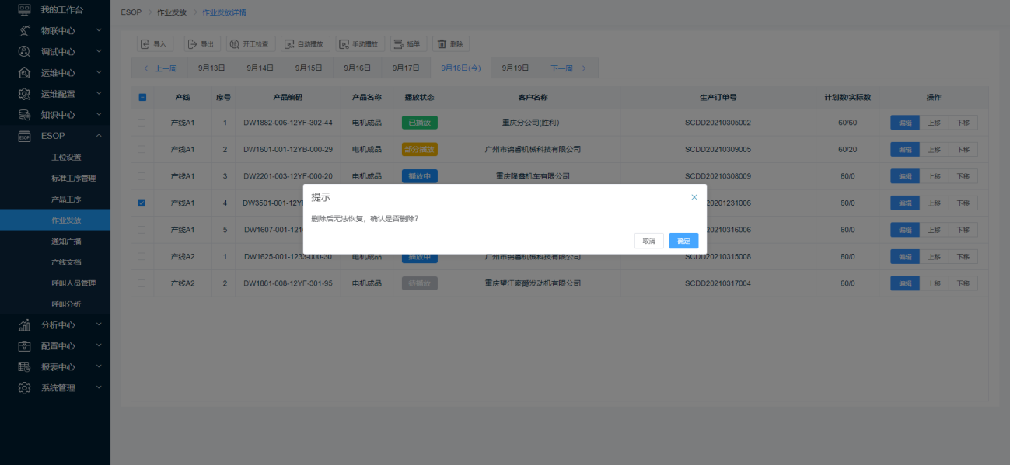Select the 9月19日 date tab
Image resolution: width=1010 pixels, height=465 pixels.
[515, 68]
